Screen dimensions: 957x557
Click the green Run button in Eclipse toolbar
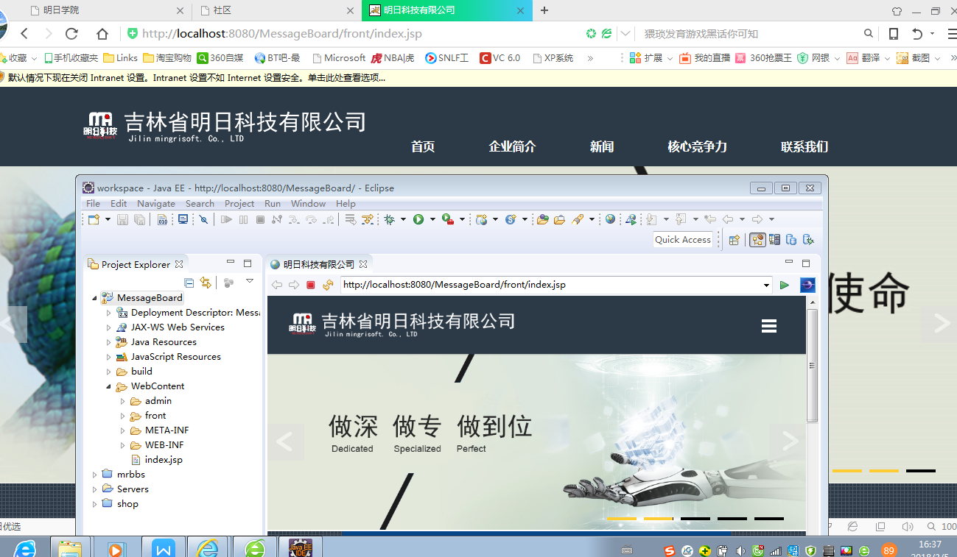pos(418,219)
